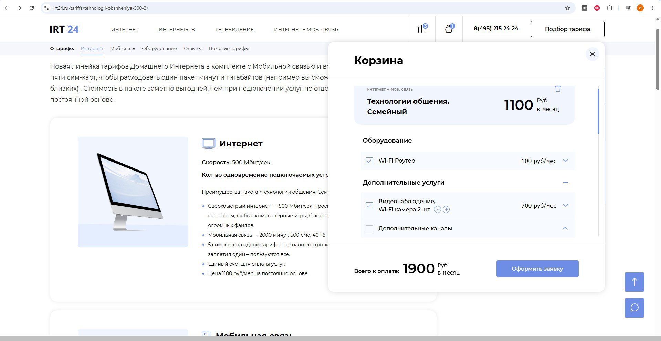This screenshot has height=341, width=661.
Task: Switch to the Оборудование tab
Action: tap(159, 49)
